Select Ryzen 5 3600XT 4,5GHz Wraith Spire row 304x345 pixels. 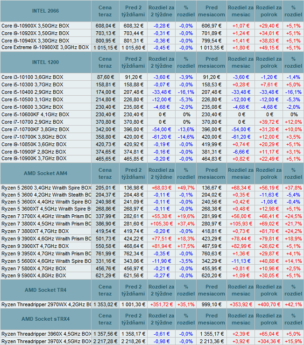46,209
